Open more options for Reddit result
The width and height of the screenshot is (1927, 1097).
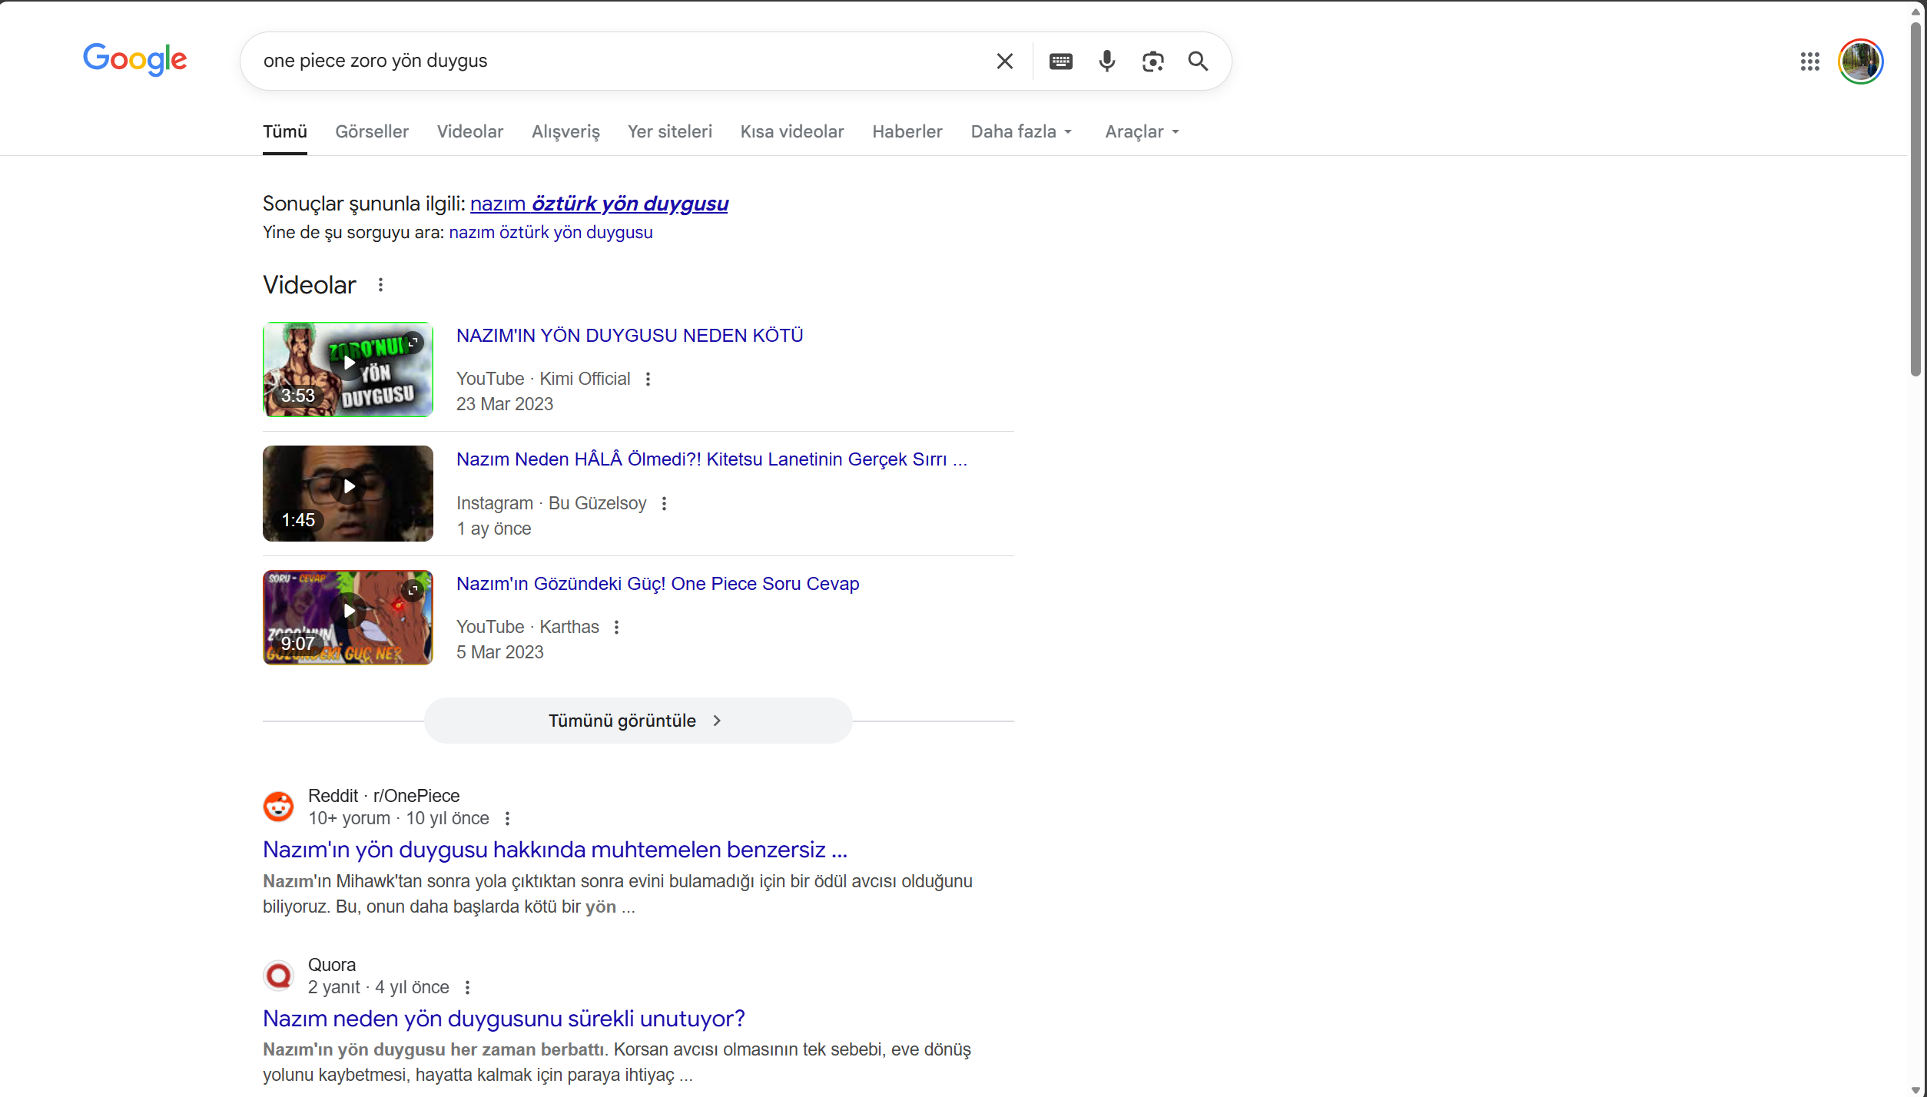click(x=507, y=819)
